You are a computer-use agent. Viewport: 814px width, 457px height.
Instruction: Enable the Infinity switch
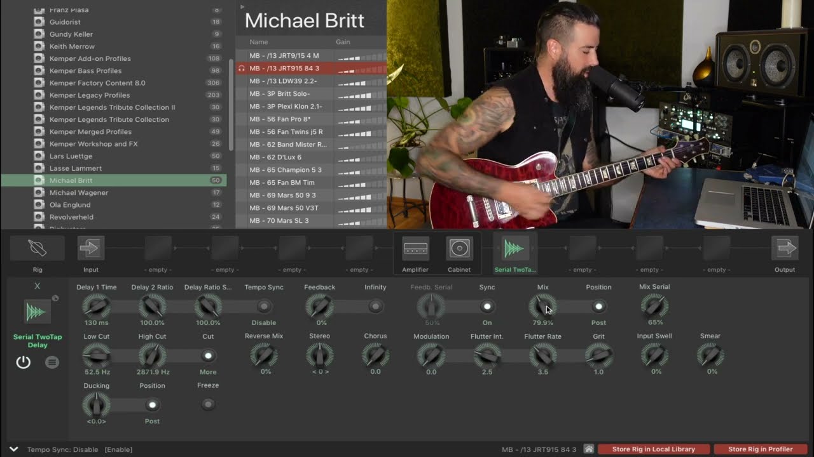tap(375, 307)
